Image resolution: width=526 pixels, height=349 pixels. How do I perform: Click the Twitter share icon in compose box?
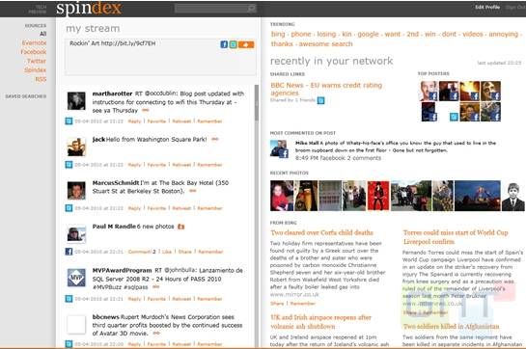click(234, 44)
